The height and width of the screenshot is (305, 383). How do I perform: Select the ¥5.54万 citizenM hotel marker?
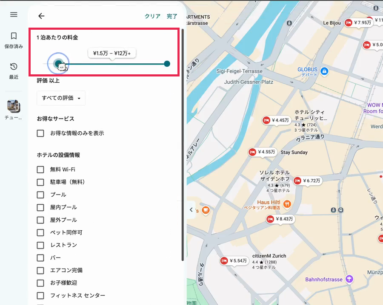pos(234,261)
